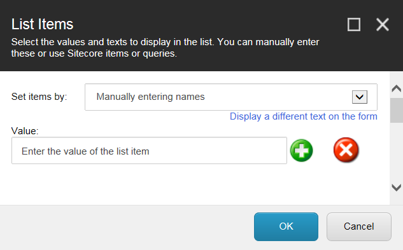
Task: Follow 'Display a different text on the form' link
Action: [x=304, y=116]
